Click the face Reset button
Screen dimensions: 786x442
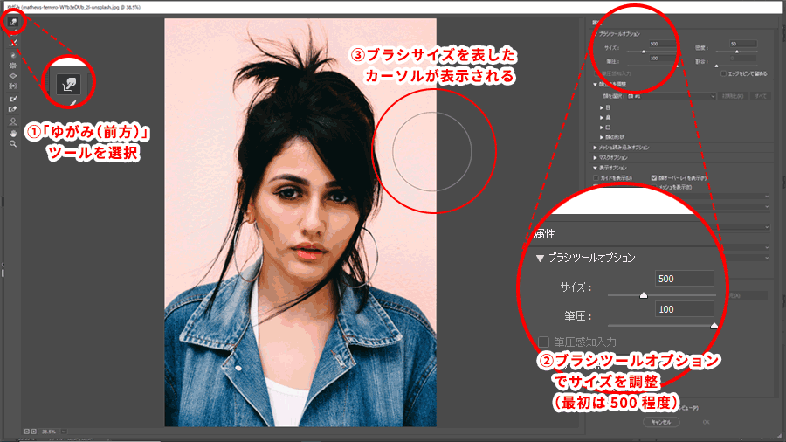[733, 96]
